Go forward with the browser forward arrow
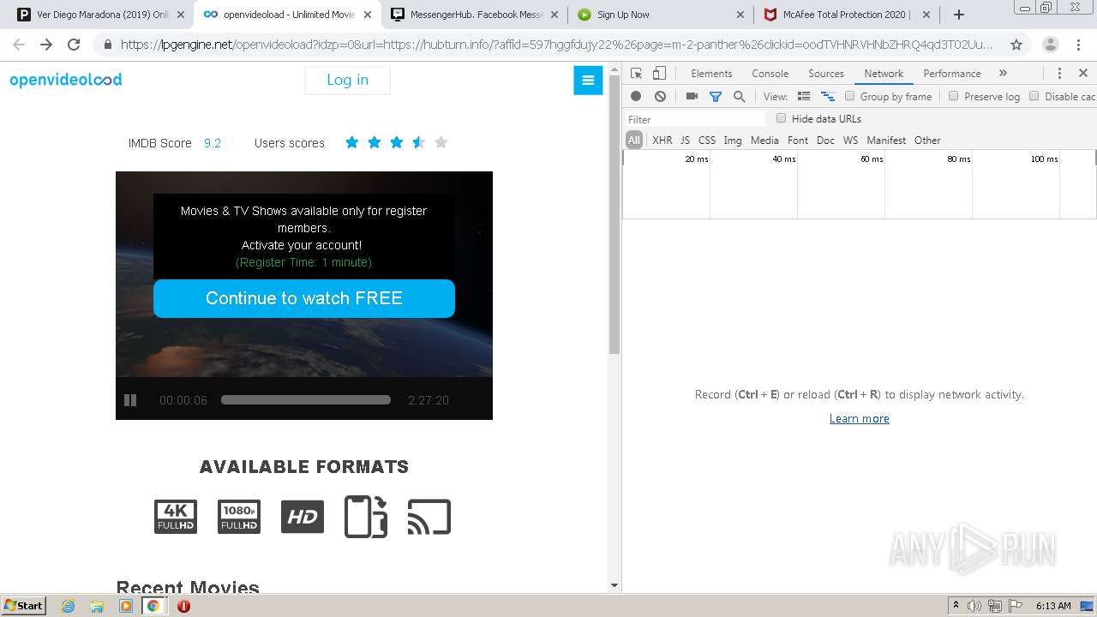 46,45
